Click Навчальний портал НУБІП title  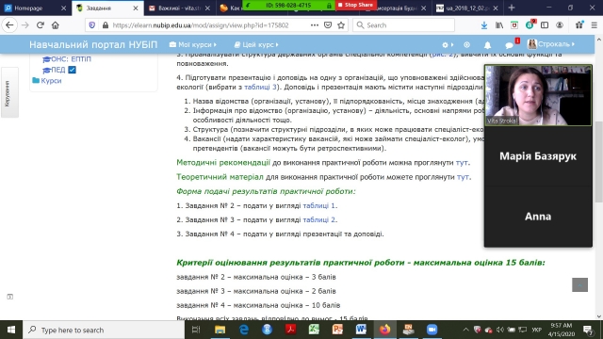(93, 44)
